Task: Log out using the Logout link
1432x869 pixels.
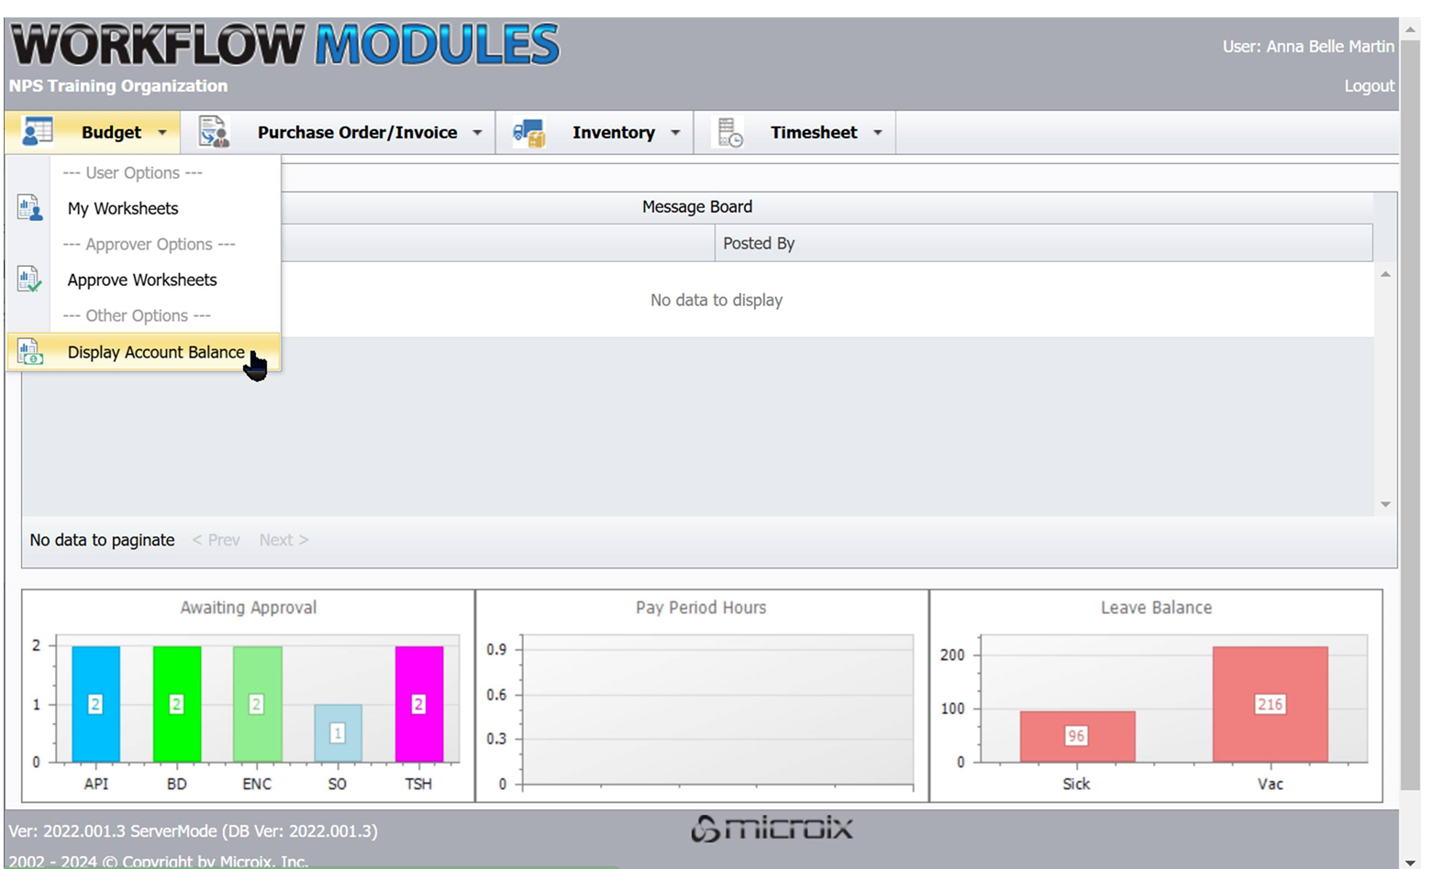Action: point(1369,86)
